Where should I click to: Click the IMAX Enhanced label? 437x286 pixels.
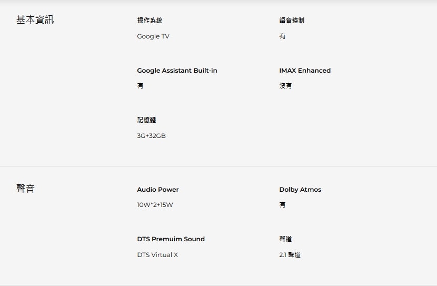point(305,71)
